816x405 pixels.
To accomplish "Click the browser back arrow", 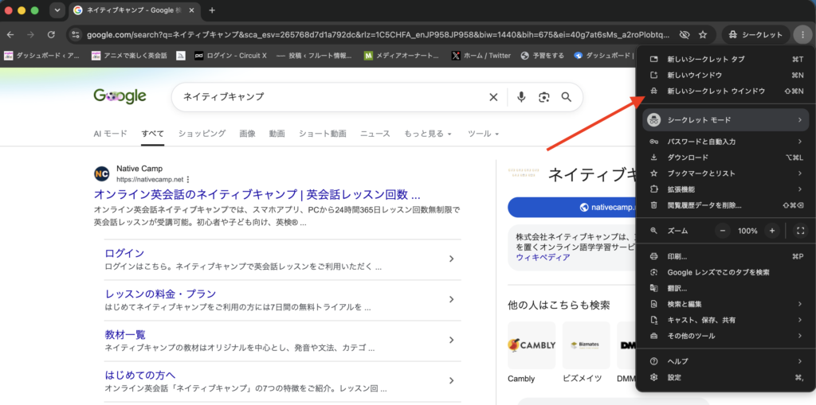I will [10, 35].
